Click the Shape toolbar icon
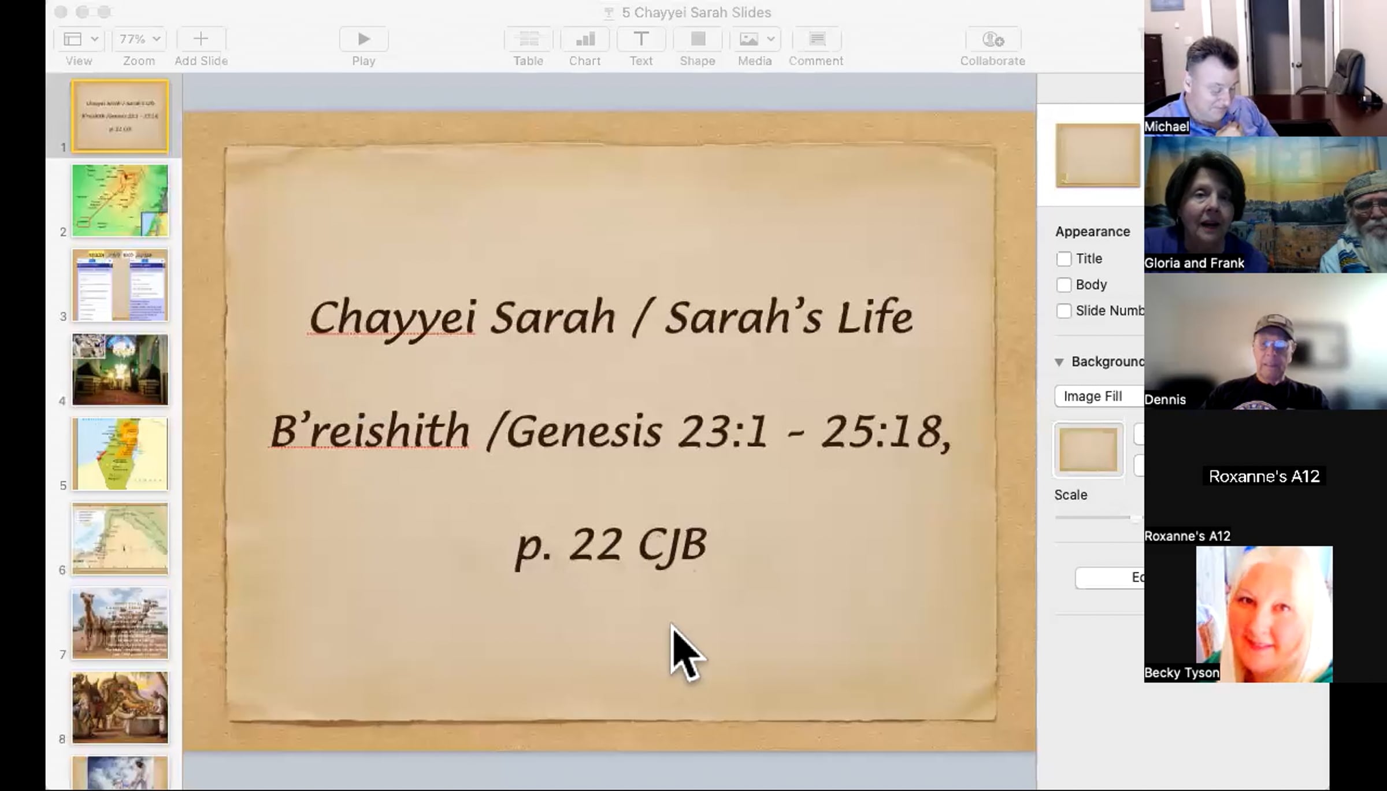1387x791 pixels. click(x=698, y=39)
